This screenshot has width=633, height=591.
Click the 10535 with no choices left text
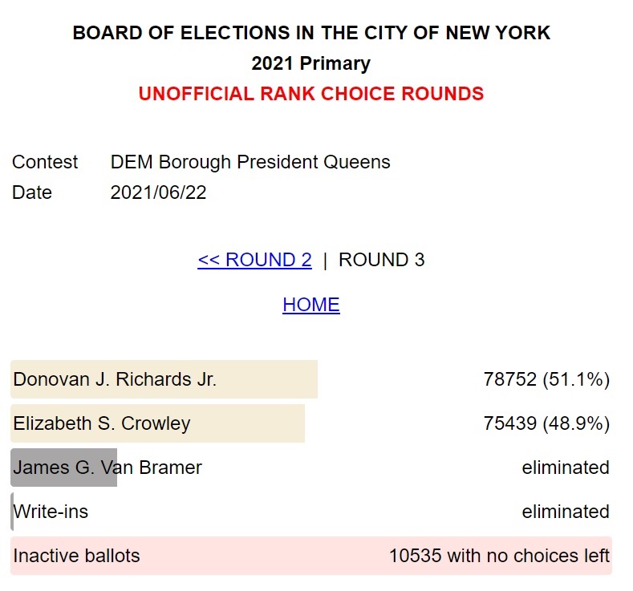(499, 556)
